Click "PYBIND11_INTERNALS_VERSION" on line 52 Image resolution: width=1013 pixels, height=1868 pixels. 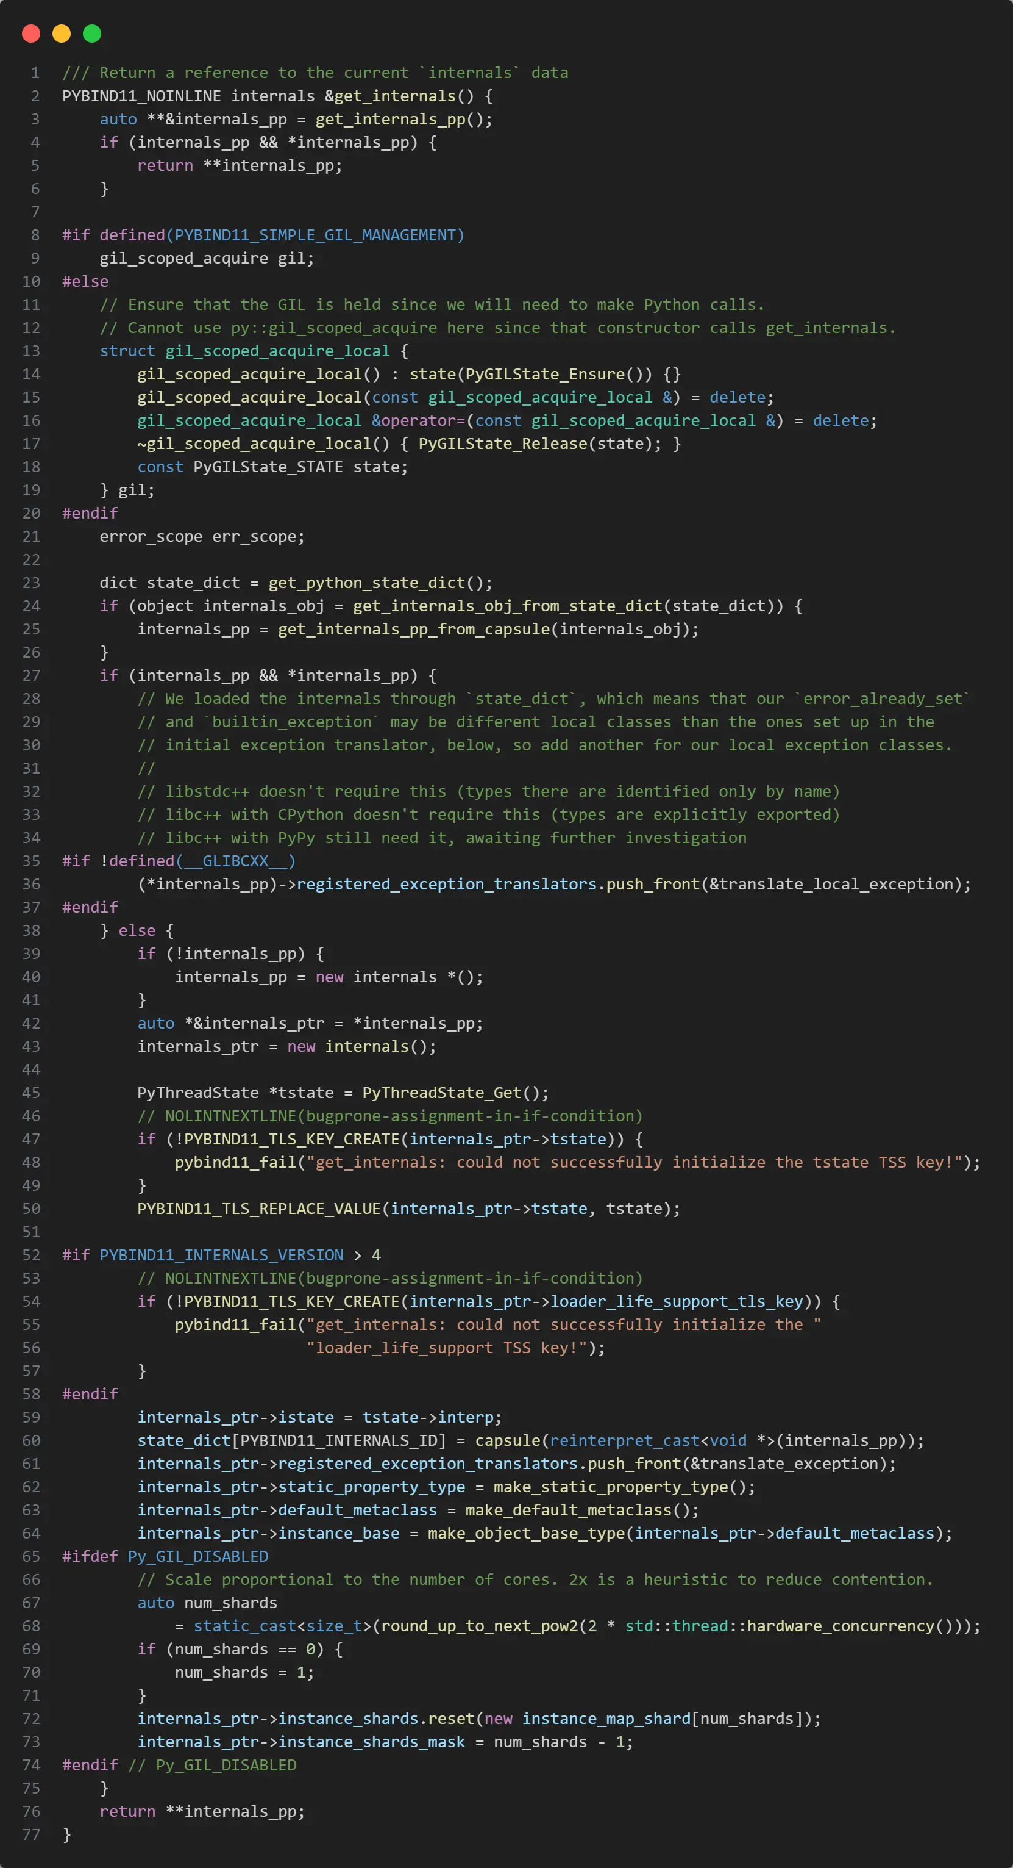click(221, 1257)
